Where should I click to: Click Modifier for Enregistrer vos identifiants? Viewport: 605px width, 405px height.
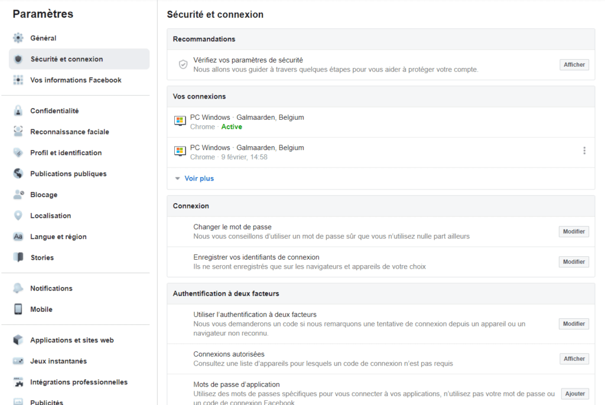(574, 262)
